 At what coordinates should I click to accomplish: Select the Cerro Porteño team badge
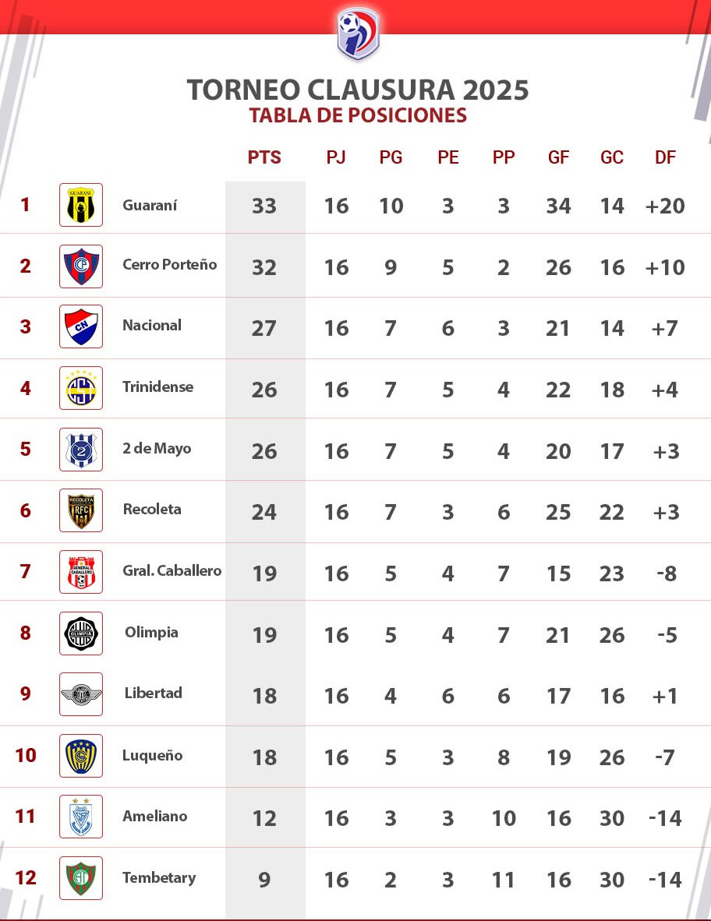tap(81, 266)
